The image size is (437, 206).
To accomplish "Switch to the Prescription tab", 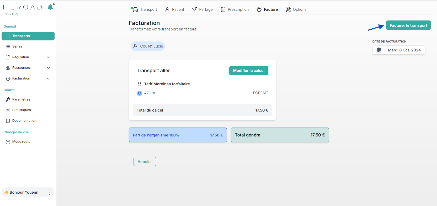I will [x=235, y=9].
